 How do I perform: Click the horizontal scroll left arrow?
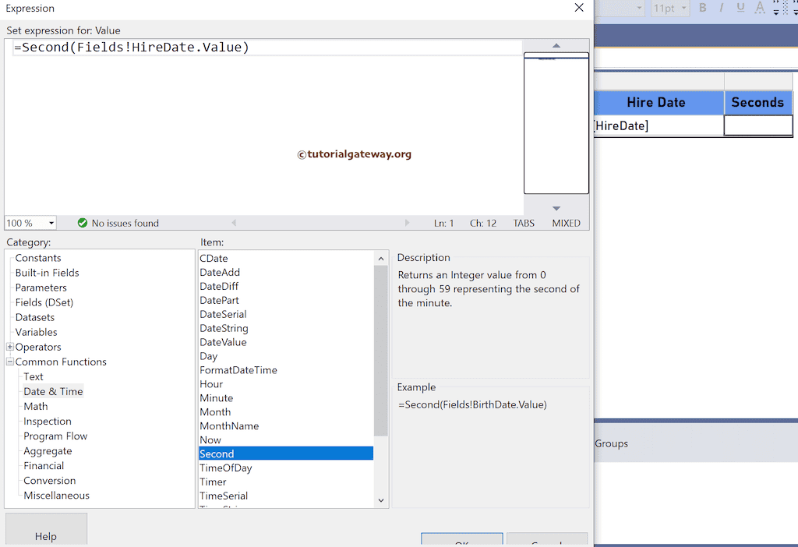tap(234, 223)
